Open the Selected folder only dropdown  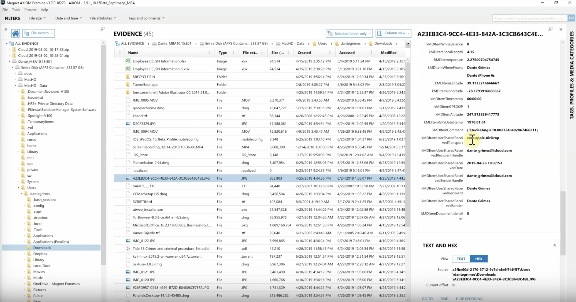click(349, 33)
